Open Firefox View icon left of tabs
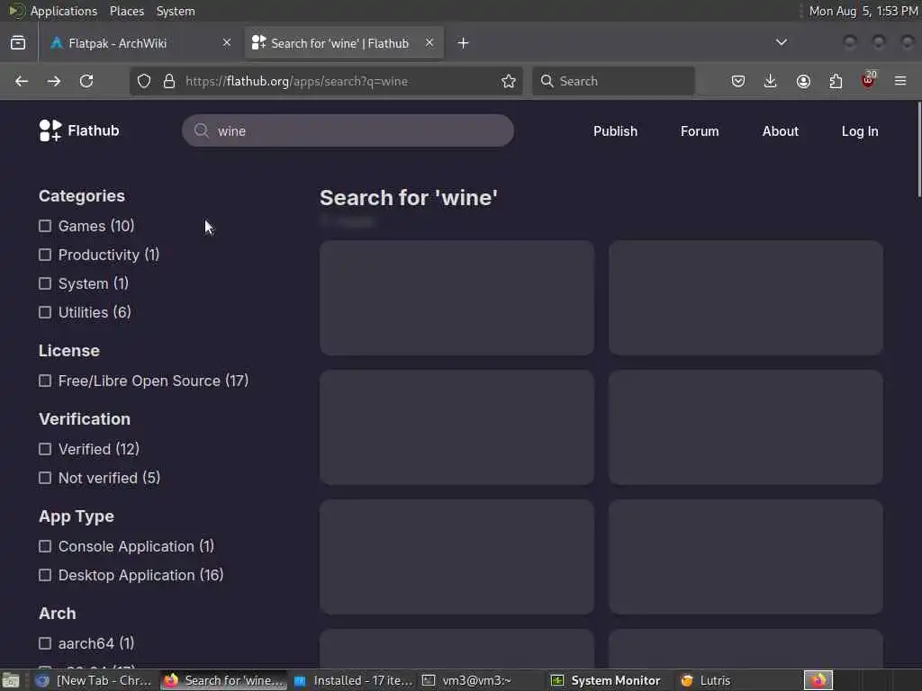 [18, 43]
